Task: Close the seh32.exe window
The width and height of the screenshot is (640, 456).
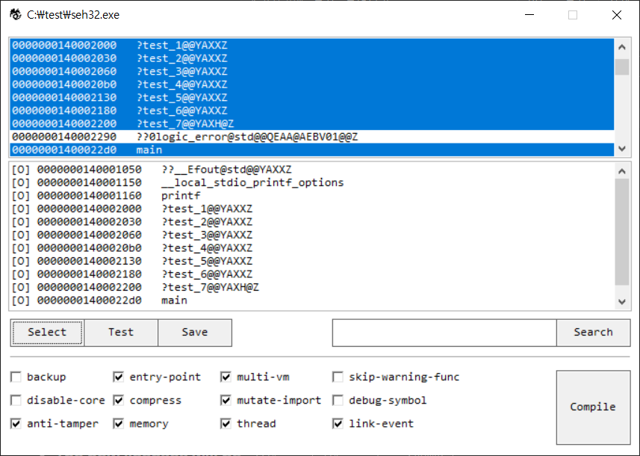Action: pos(617,15)
